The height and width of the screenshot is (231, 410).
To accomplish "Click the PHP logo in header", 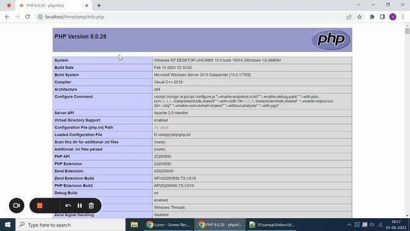I will [x=331, y=40].
